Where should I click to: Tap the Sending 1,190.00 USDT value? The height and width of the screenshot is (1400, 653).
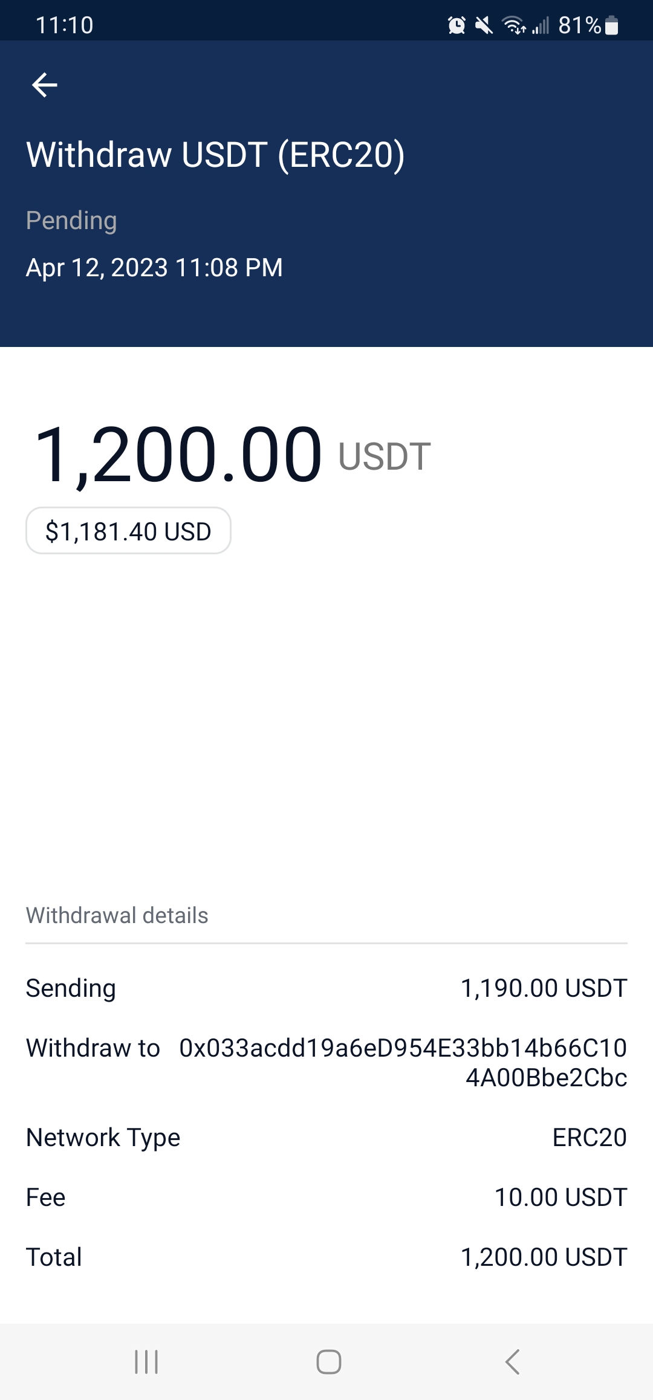tap(544, 988)
